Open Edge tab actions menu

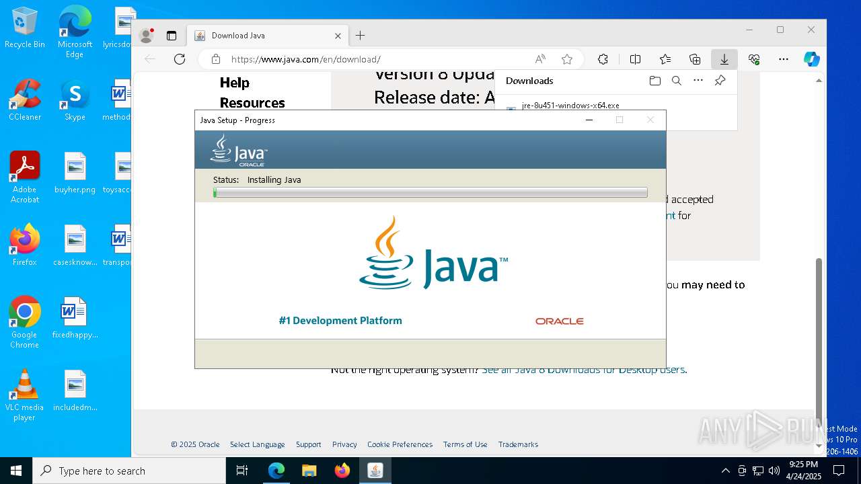click(172, 36)
